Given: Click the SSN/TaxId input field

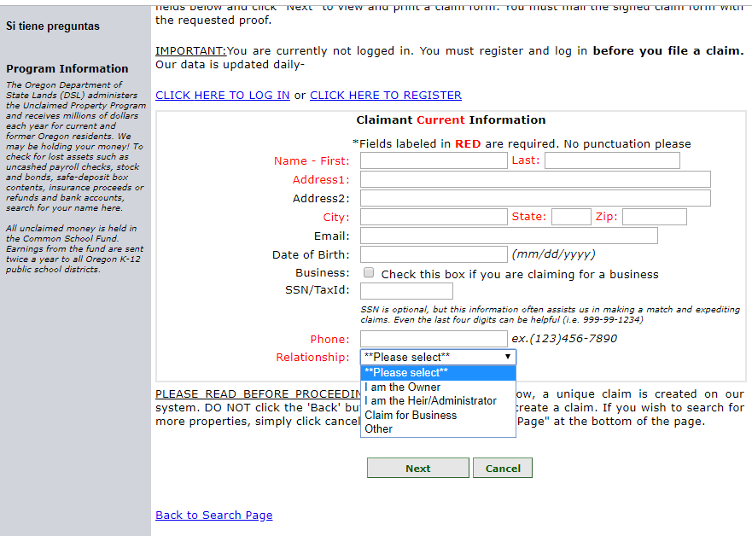Looking at the screenshot, I should 407,290.
